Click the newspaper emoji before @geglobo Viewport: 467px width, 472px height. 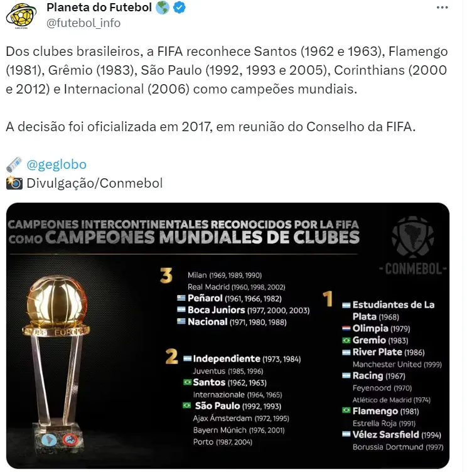pos(14,164)
